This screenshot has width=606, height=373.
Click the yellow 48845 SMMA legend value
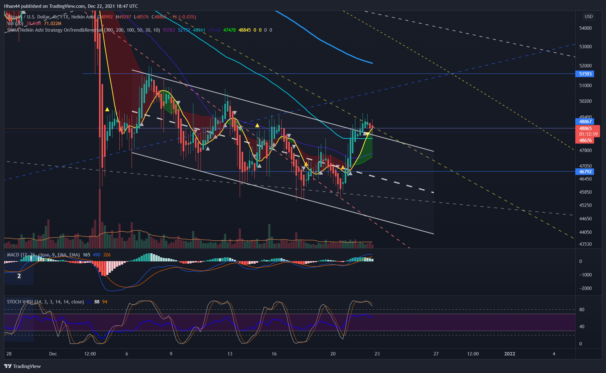pyautogui.click(x=245, y=30)
